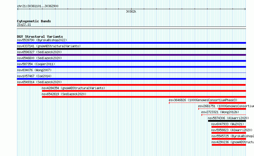
Task: Click the left arrow of the ruler
Action: [18, 9]
